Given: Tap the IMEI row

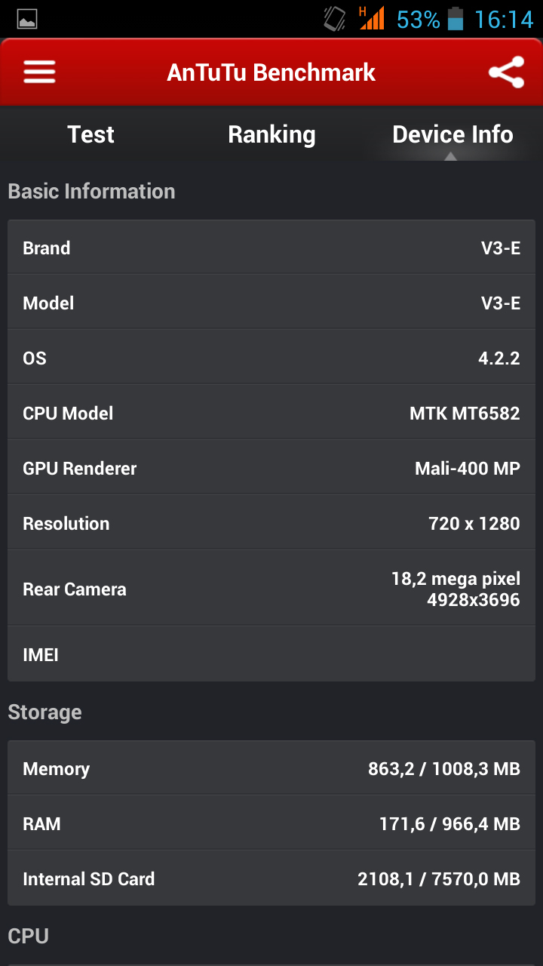Looking at the screenshot, I should pyautogui.click(x=271, y=654).
